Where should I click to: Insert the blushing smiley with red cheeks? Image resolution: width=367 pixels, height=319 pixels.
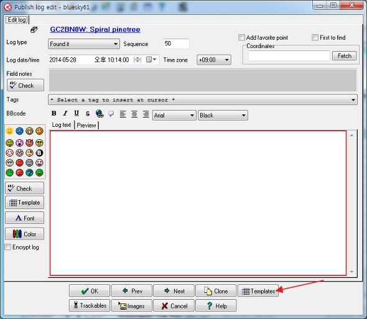(x=9, y=153)
